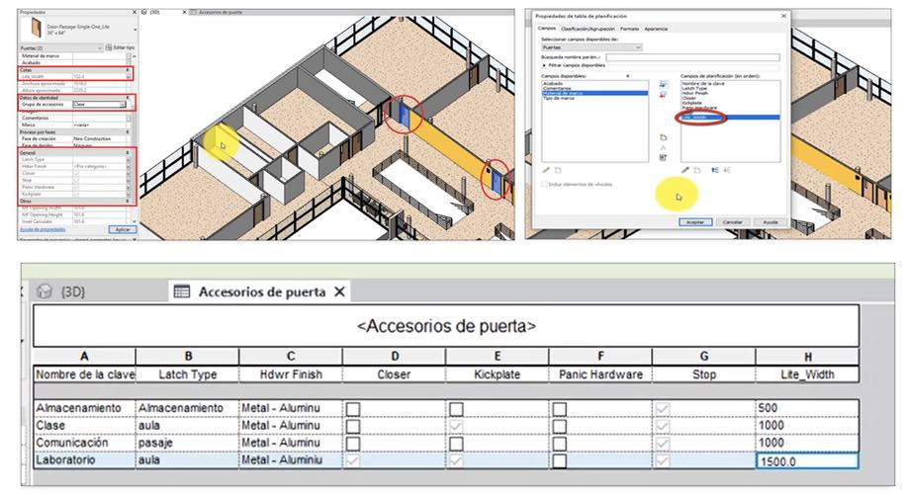Open the Ayuda de propiedades link

point(43,229)
